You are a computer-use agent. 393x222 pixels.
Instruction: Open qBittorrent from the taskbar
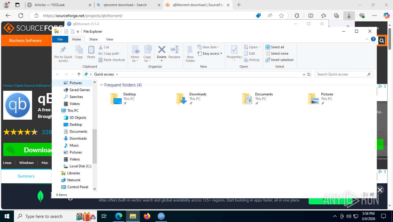[x=161, y=216]
